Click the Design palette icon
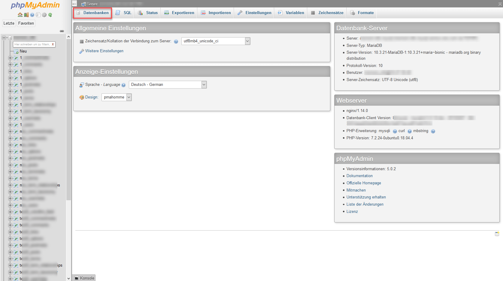Viewport: 503px width, 281px height. [x=82, y=97]
